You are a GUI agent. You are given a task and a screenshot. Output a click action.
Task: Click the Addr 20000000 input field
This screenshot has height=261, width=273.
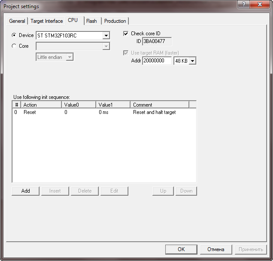(x=157, y=61)
